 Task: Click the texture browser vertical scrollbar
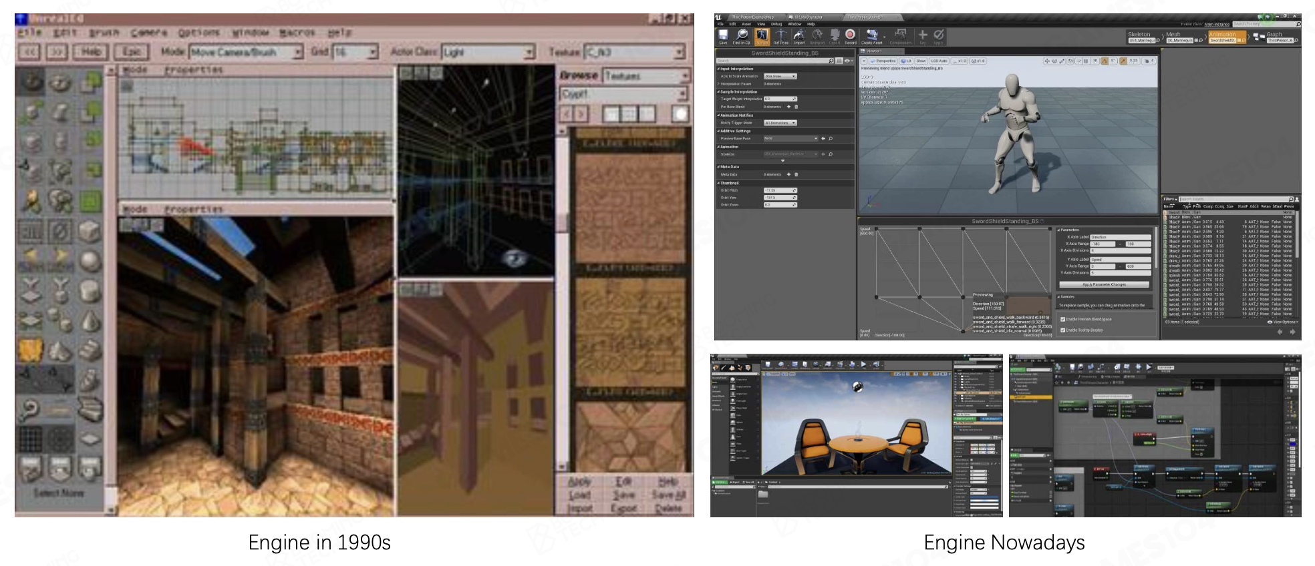coord(563,300)
